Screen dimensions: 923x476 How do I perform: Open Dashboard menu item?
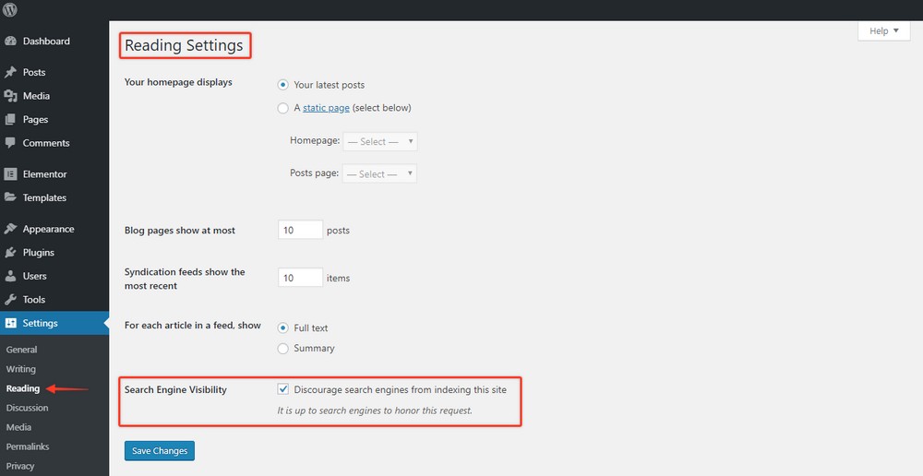pos(46,42)
